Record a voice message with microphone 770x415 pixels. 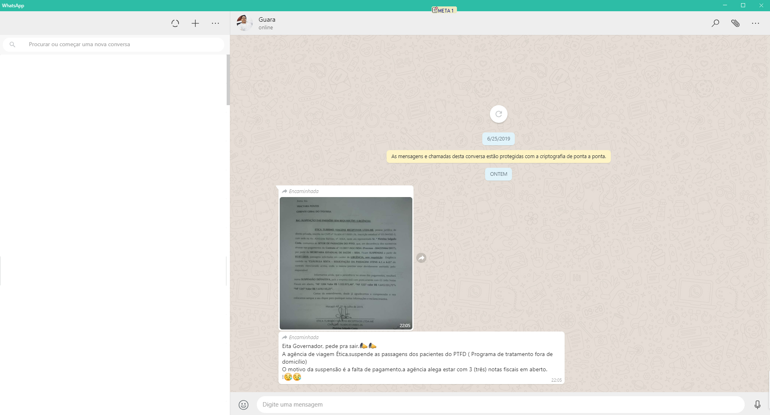[x=757, y=405]
